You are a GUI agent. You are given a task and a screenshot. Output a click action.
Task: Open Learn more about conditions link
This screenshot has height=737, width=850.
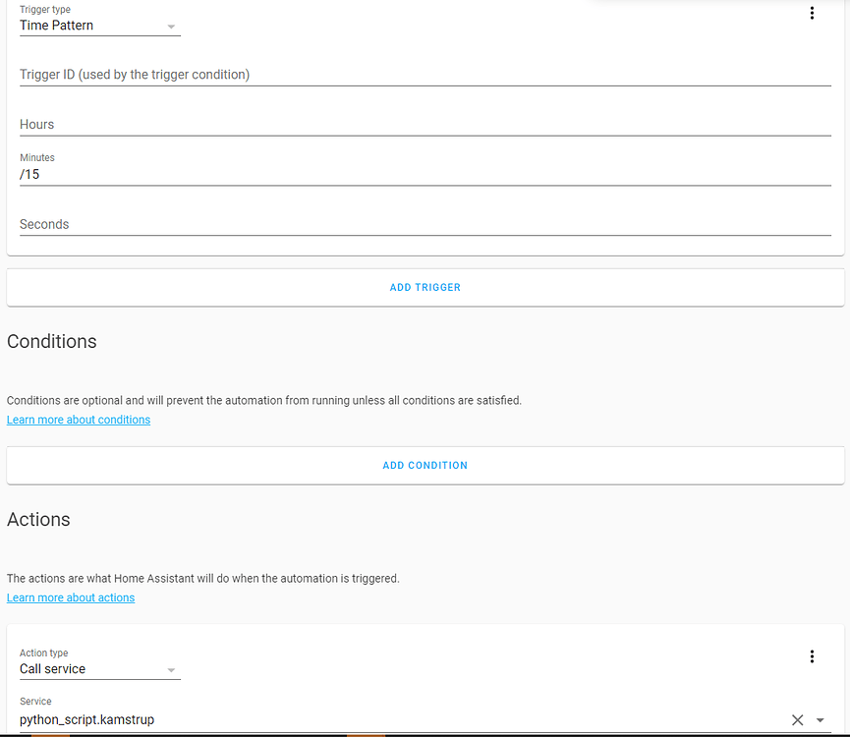click(x=79, y=420)
